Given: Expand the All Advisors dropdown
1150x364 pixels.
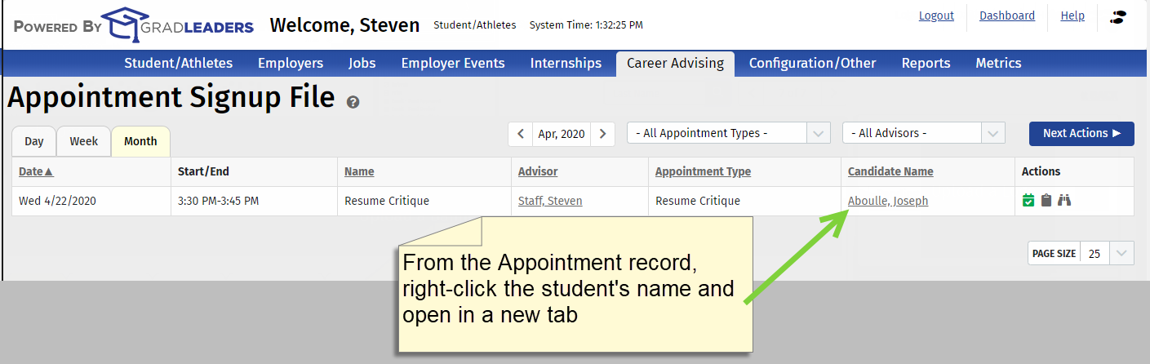Looking at the screenshot, I should [x=924, y=133].
